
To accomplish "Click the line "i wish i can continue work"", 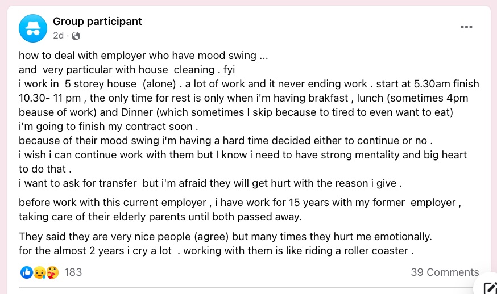I will tap(243, 155).
